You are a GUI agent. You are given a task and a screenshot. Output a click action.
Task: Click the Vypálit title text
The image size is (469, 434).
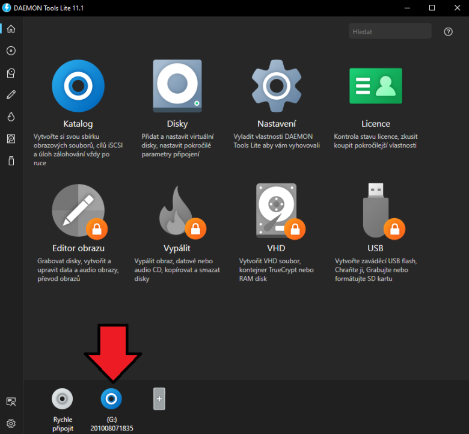(177, 248)
